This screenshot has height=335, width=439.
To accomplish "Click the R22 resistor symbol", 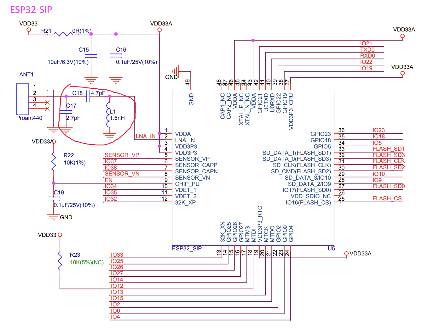I will point(54,161).
